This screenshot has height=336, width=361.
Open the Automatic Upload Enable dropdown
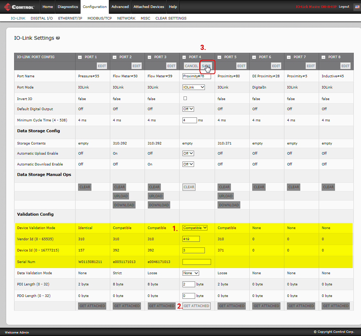click(x=188, y=153)
